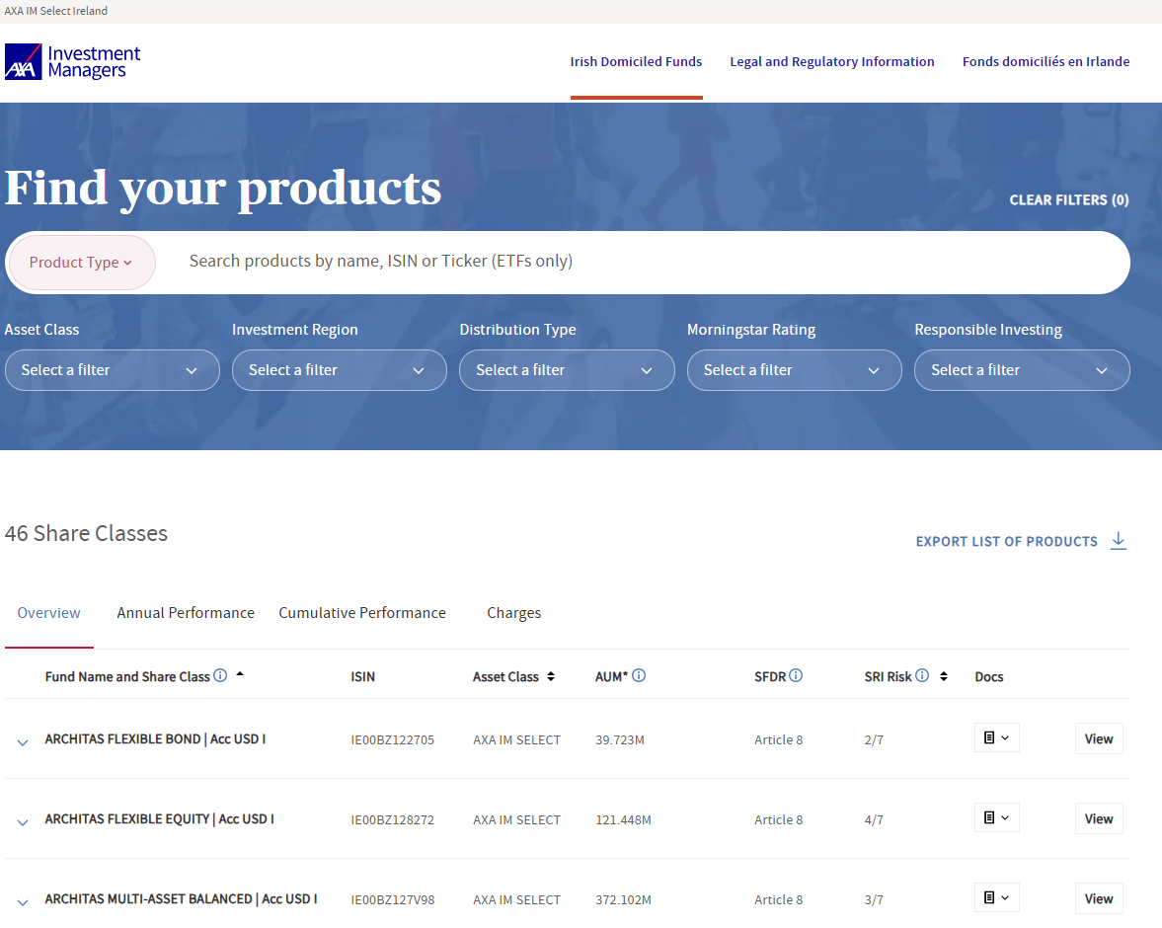The height and width of the screenshot is (928, 1162).
Task: Toggle sort order on SRI Risk column
Action: (x=944, y=676)
